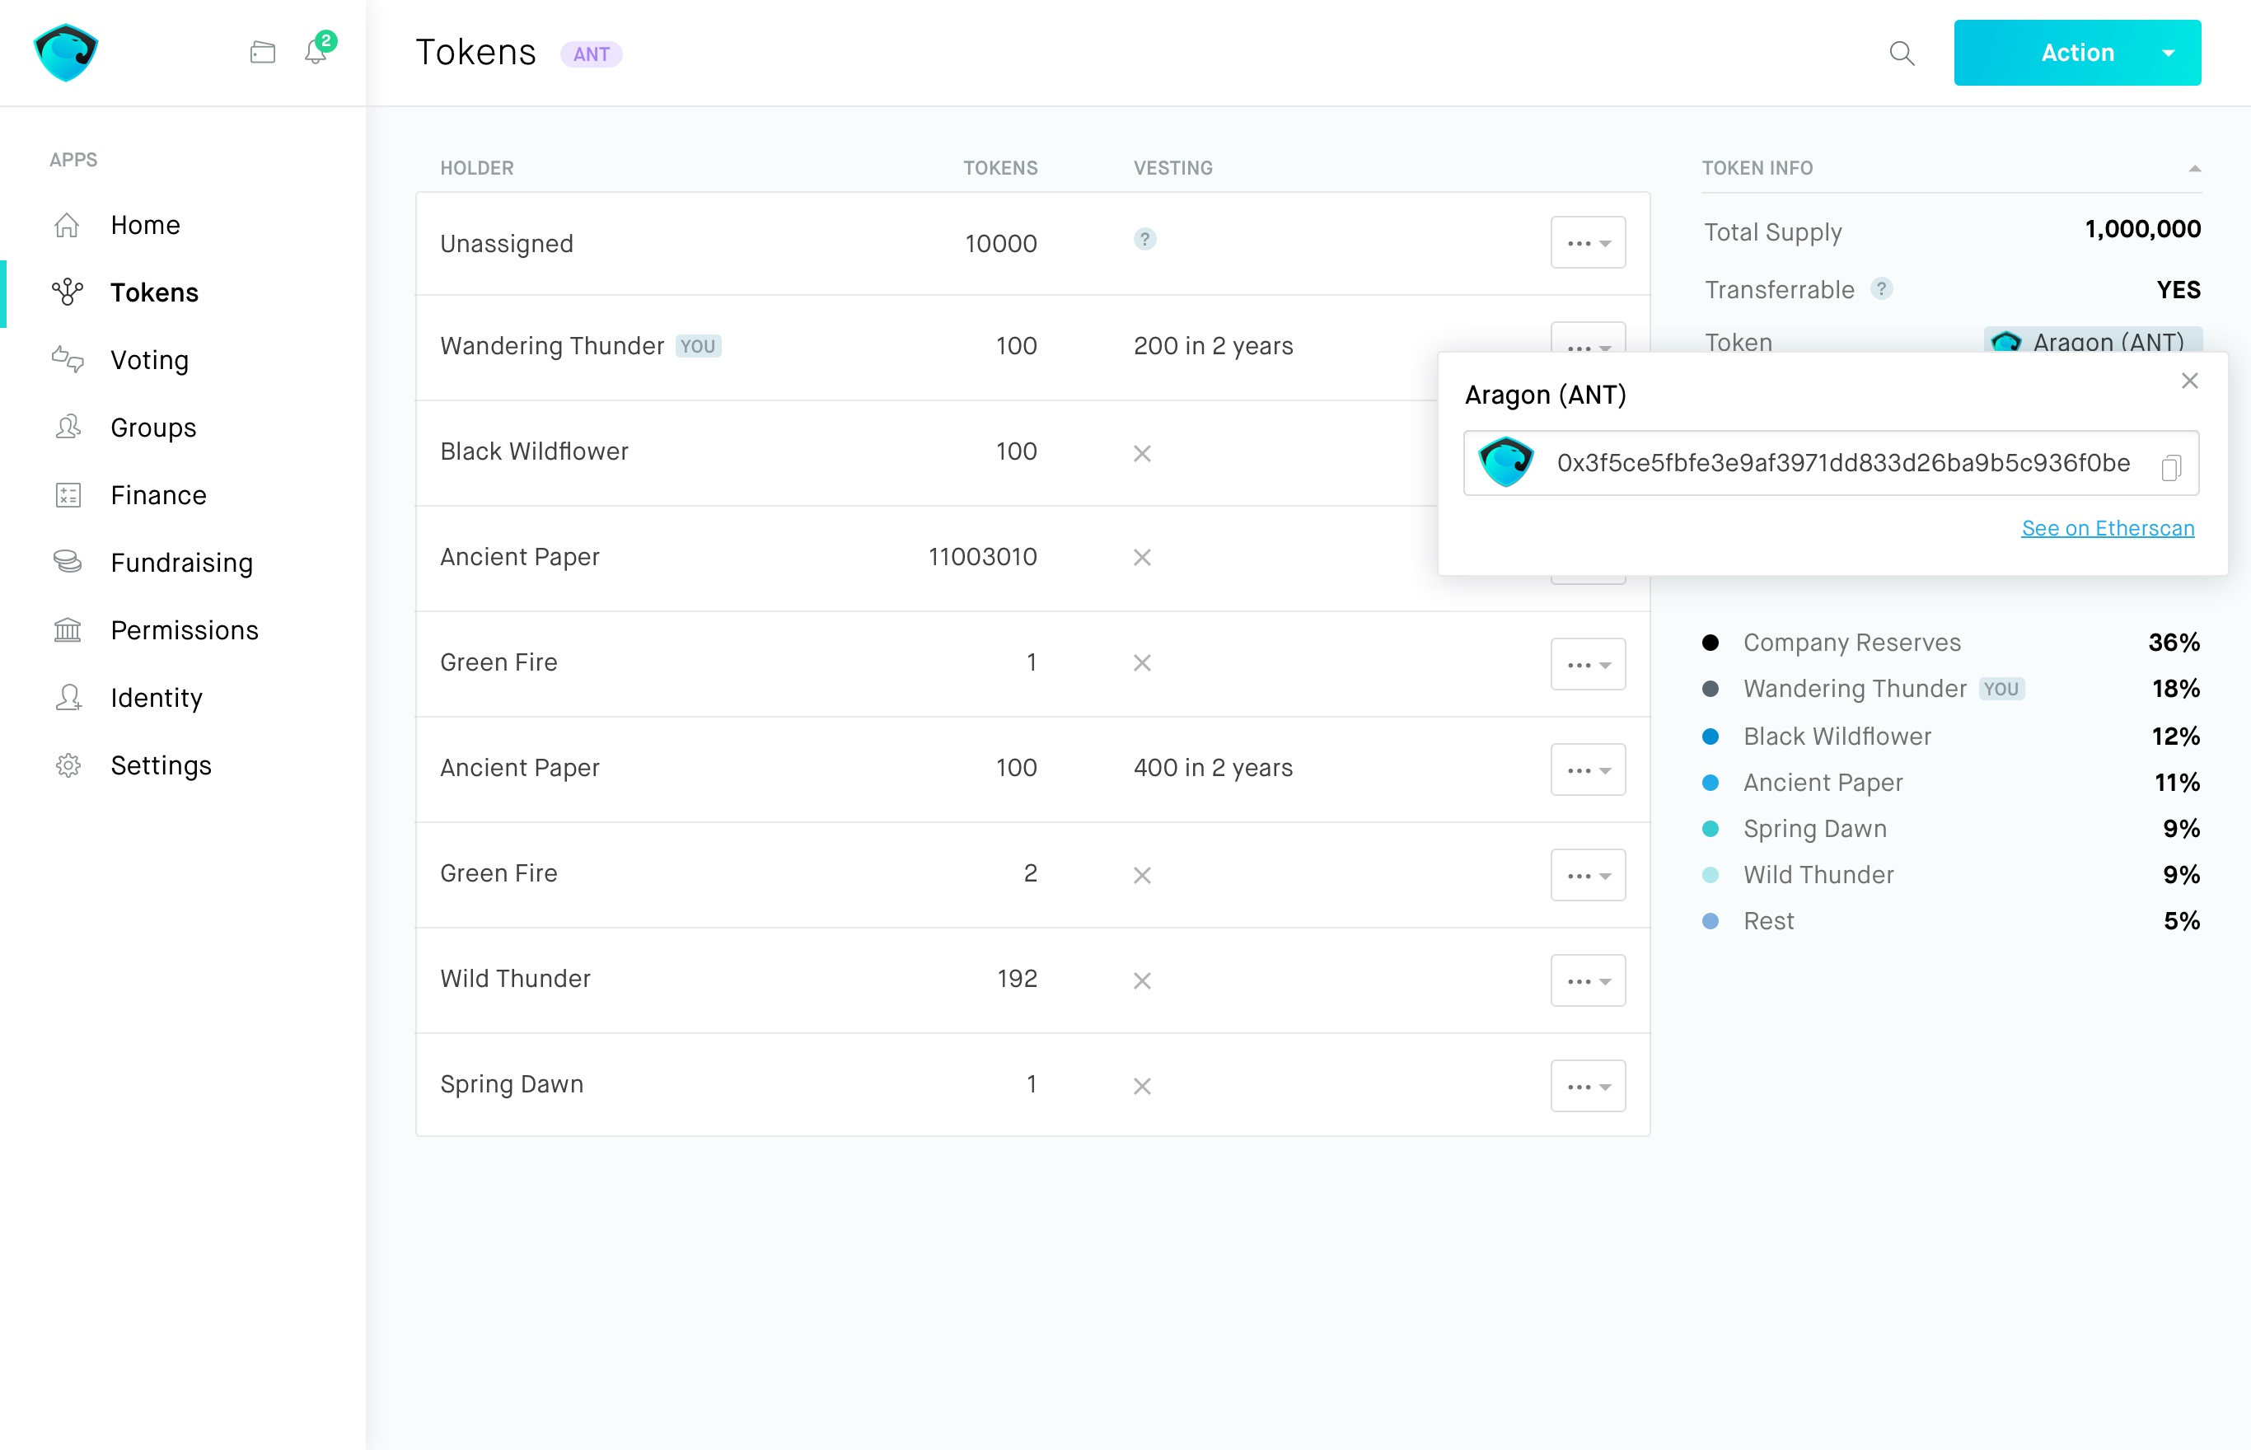Close the Aragon ANT token popup

pyautogui.click(x=2190, y=381)
